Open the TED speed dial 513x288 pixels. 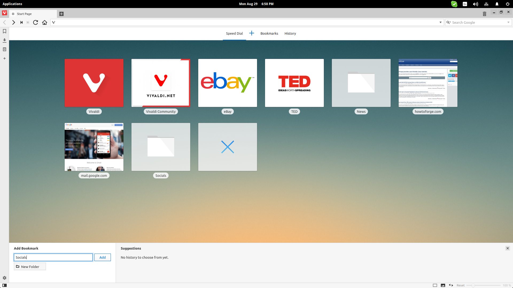[x=294, y=83]
